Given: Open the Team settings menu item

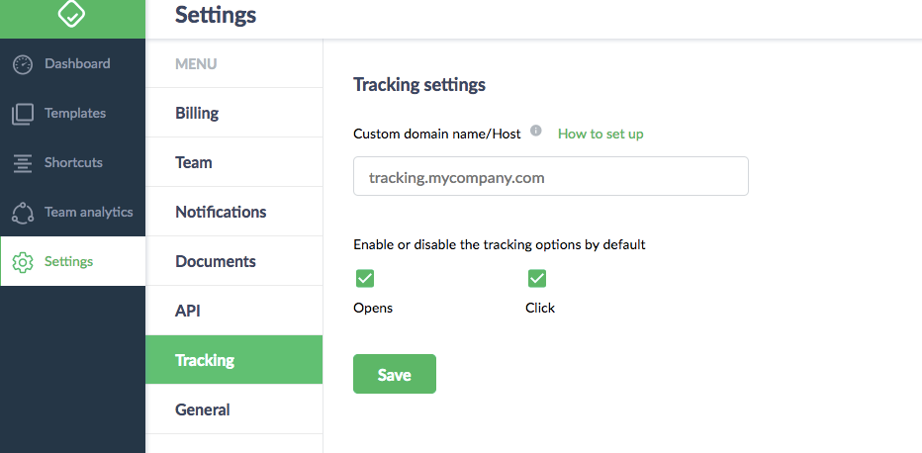Looking at the screenshot, I should pyautogui.click(x=194, y=162).
